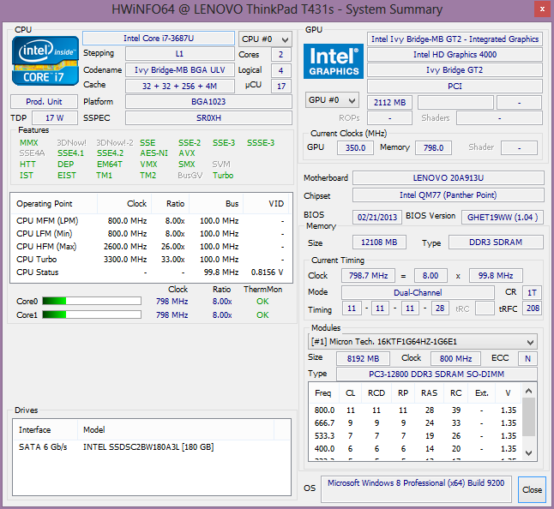554x509 pixels.
Task: Click the Intel HD Graphics 4000 field
Action: pyautogui.click(x=455, y=55)
